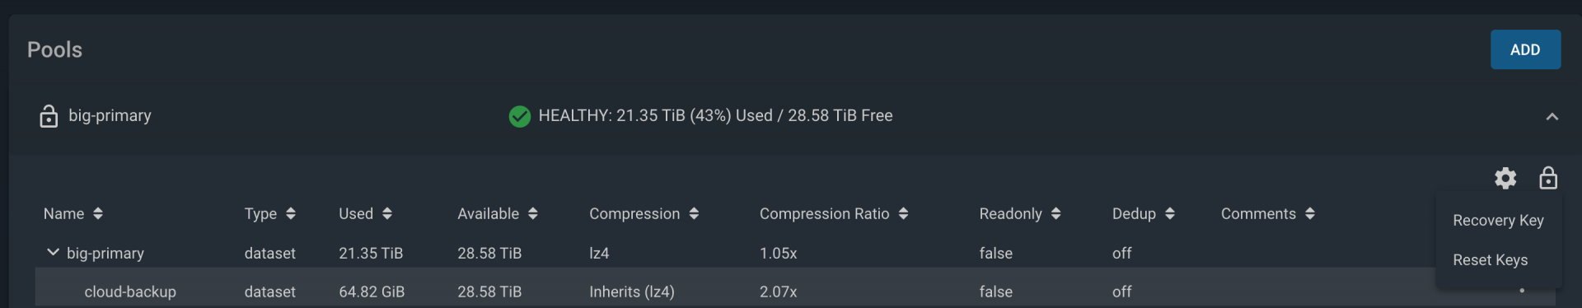The width and height of the screenshot is (1582, 308).
Task: Click the ADD pool button
Action: (1525, 49)
